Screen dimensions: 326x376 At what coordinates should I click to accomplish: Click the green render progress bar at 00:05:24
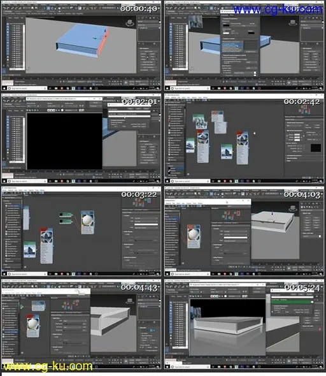pyautogui.click(x=292, y=302)
